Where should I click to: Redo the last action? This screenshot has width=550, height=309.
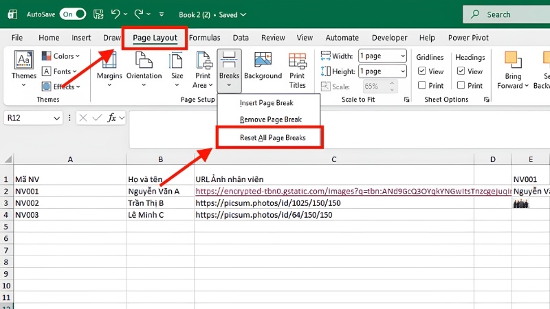click(x=139, y=14)
